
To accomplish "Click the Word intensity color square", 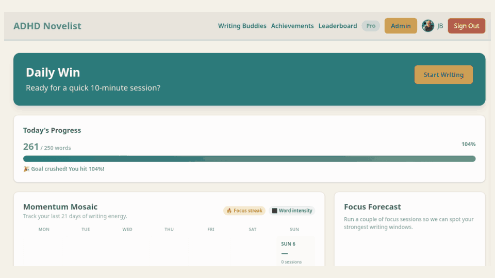I will point(274,211).
